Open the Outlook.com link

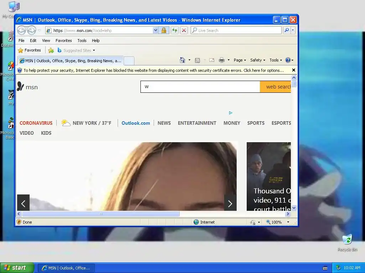click(x=136, y=123)
